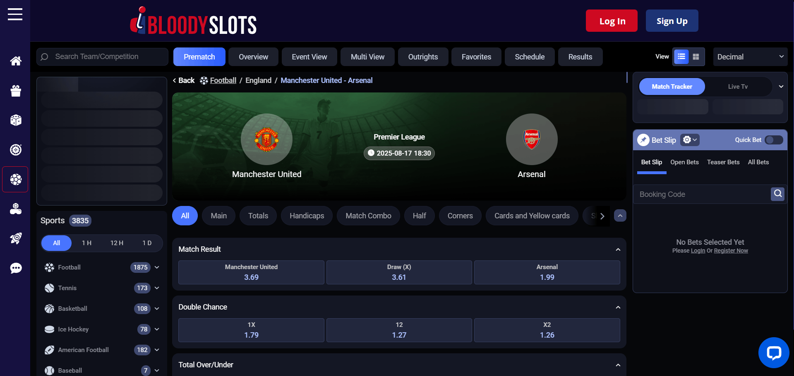Image resolution: width=794 pixels, height=376 pixels.
Task: Open Promotions via the gift icon
Action: click(x=15, y=91)
